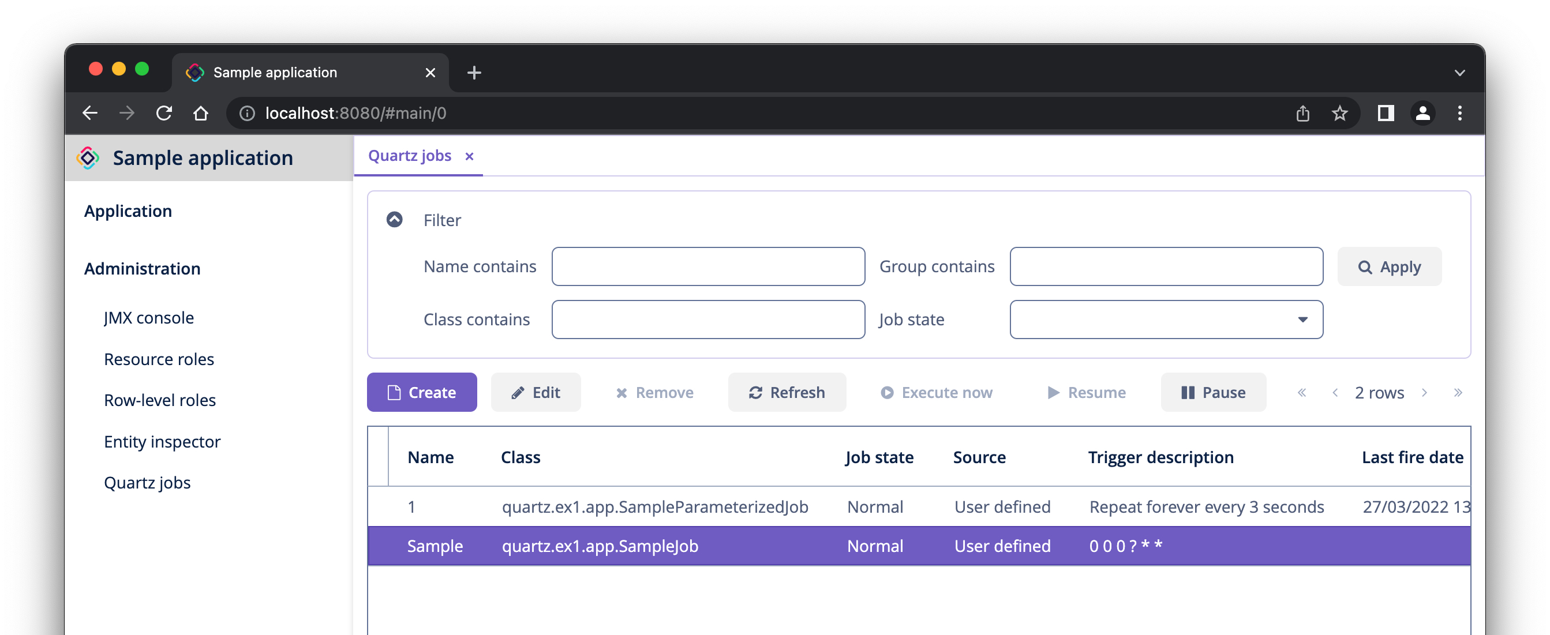Sort by Source column header
This screenshot has width=1550, height=635.
(x=979, y=457)
